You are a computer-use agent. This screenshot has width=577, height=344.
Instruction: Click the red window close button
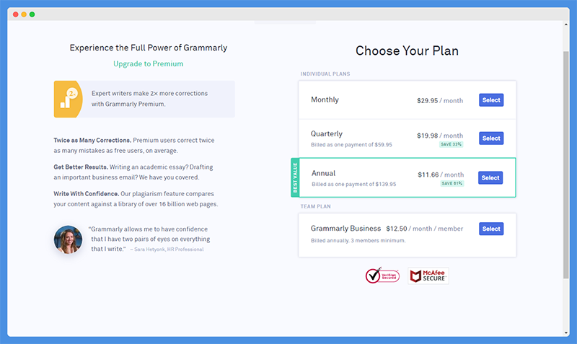point(15,14)
